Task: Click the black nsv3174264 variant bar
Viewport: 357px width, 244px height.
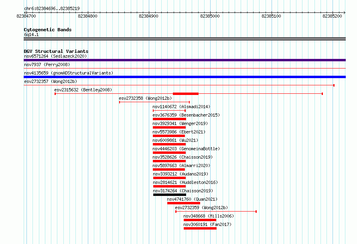Action: point(170,195)
